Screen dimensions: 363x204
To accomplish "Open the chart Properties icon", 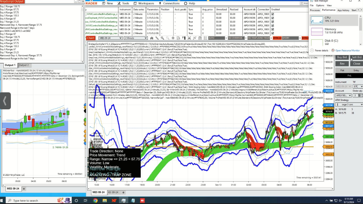I will point(200,38).
